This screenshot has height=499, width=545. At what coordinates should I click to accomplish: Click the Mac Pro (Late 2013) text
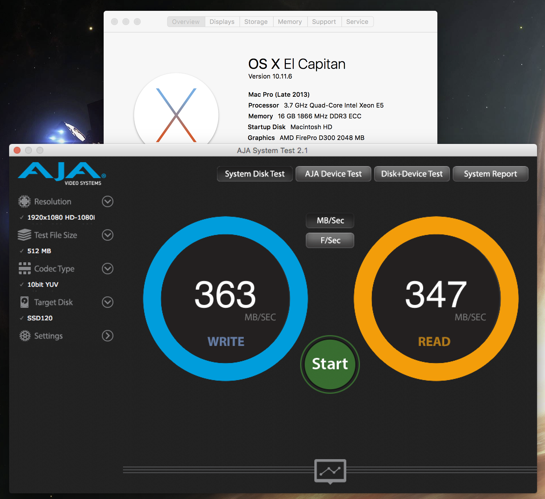[279, 94]
